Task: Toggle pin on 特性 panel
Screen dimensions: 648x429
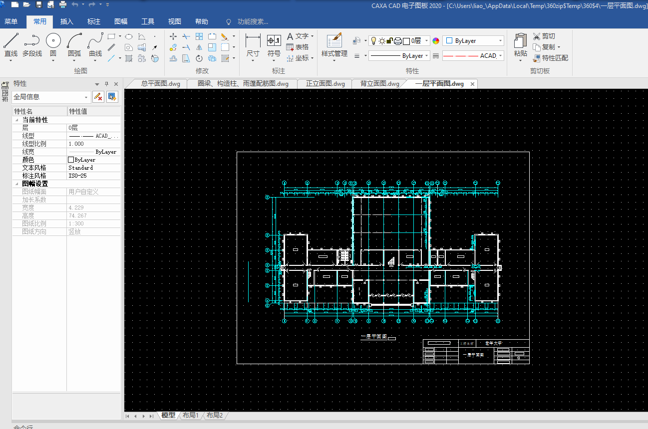Action: pos(106,84)
